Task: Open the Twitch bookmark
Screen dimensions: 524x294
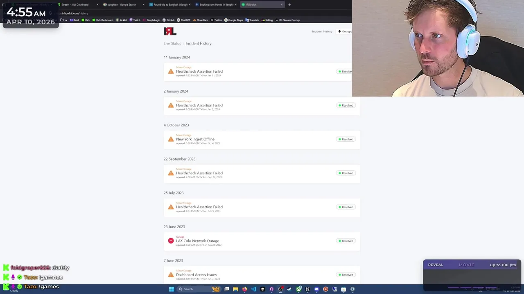Action: click(x=135, y=20)
